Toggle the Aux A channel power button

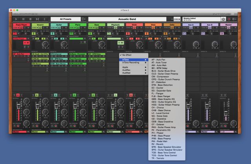point(191,28)
